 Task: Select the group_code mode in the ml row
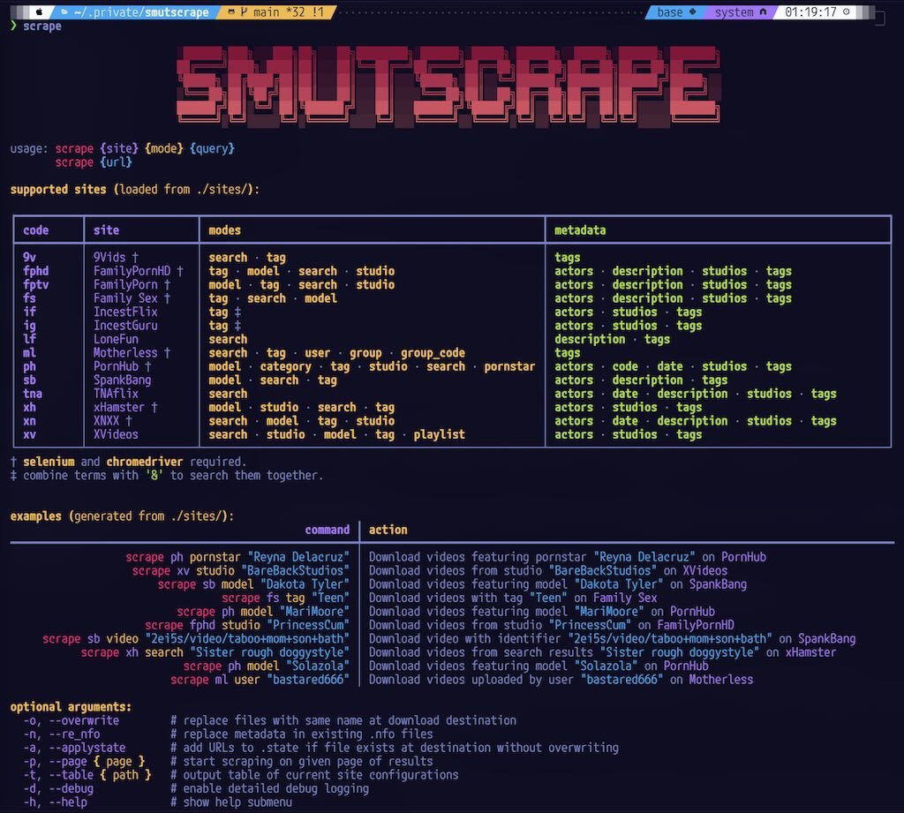click(x=433, y=353)
